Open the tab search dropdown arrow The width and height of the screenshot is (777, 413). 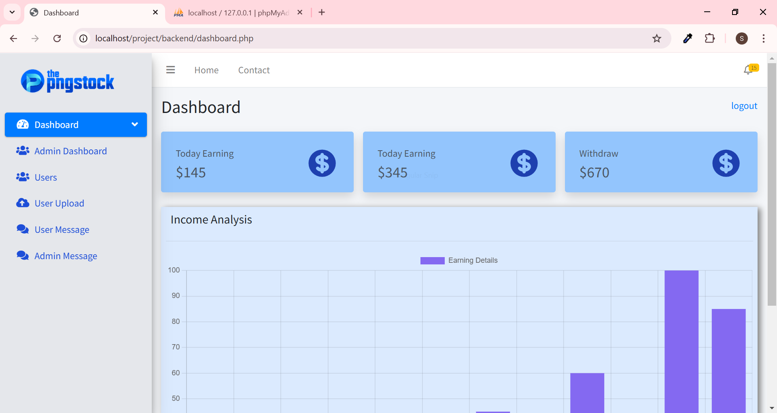tap(12, 12)
